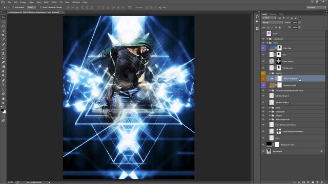This screenshot has width=328, height=184.
Task: Open the Filter menu
Action: [54, 2]
